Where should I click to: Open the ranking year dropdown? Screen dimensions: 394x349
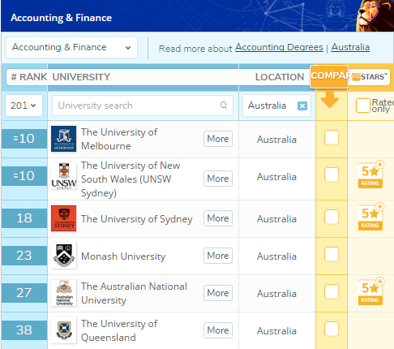click(x=24, y=106)
